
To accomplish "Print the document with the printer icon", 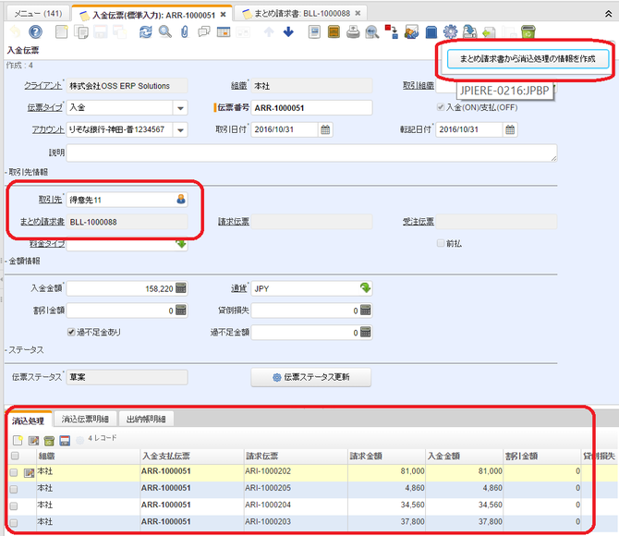I will pos(353,32).
